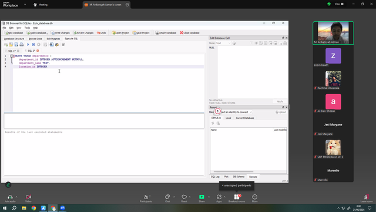376x212 pixels.
Task: Open Breakout rooms
Action: point(237,198)
